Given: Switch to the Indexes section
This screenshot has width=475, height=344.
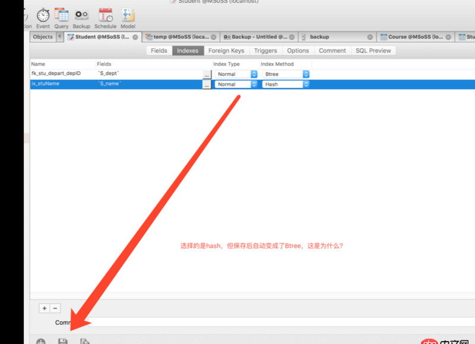Looking at the screenshot, I should coord(188,51).
